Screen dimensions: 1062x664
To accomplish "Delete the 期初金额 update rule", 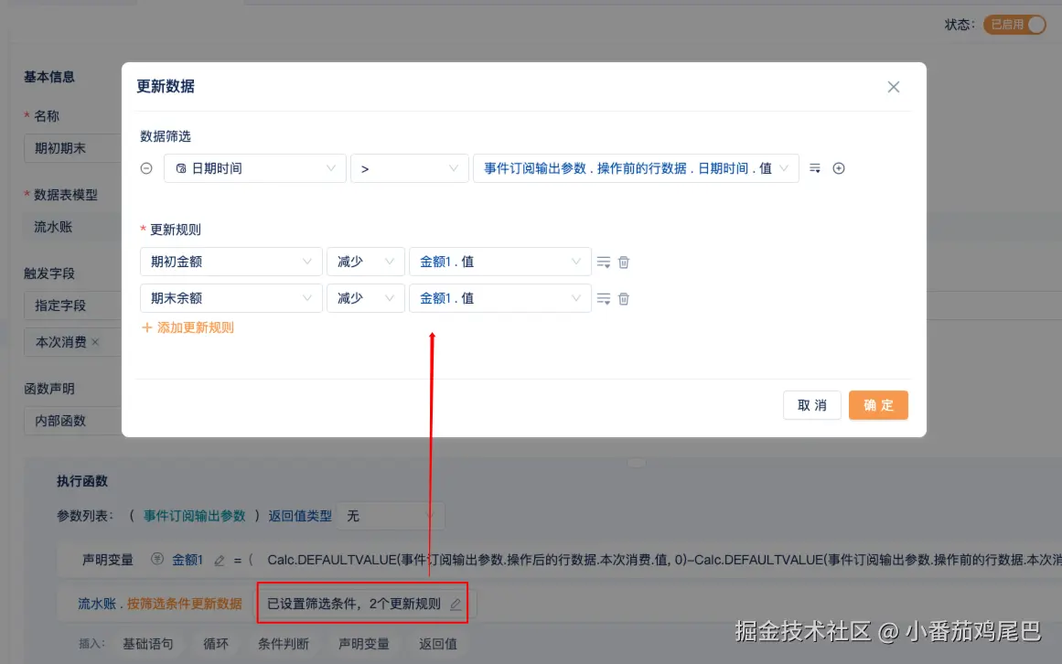I will pos(624,262).
